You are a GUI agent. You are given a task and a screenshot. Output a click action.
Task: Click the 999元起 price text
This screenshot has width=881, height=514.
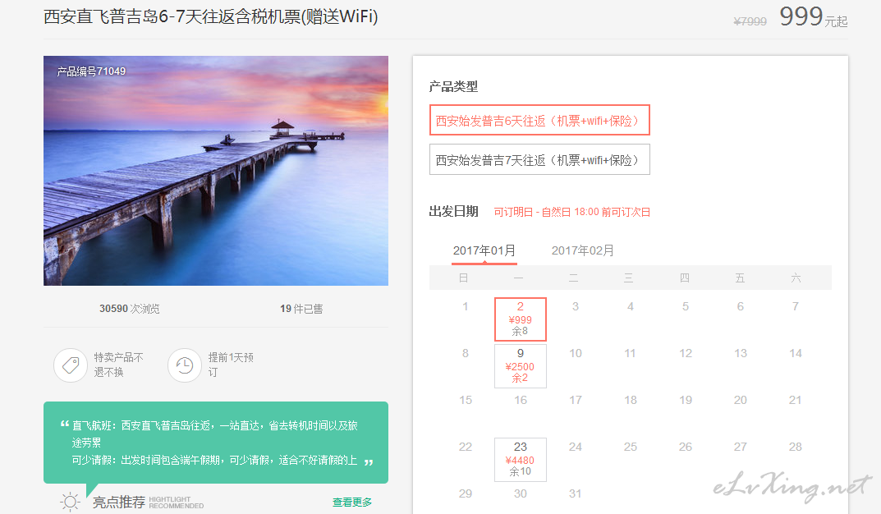tap(813, 17)
